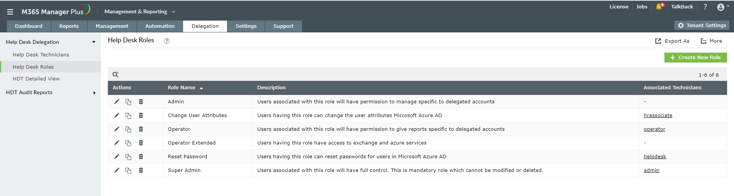Image resolution: width=734 pixels, height=196 pixels.
Task: Open the question mark help menu
Action: pos(705,7)
